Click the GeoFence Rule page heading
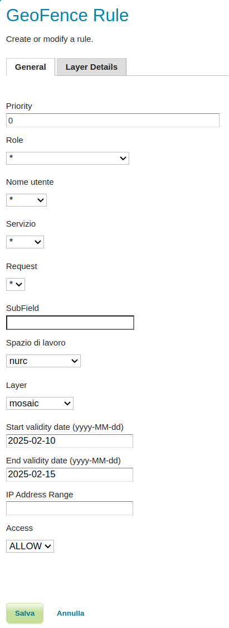Image resolution: width=229 pixels, height=628 pixels. pyautogui.click(x=67, y=16)
